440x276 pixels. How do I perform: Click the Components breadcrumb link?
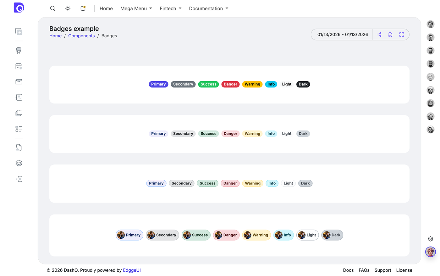tap(81, 36)
